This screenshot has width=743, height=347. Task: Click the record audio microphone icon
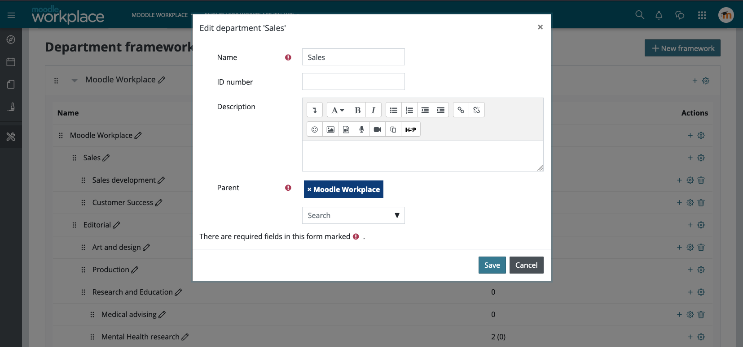pyautogui.click(x=362, y=129)
